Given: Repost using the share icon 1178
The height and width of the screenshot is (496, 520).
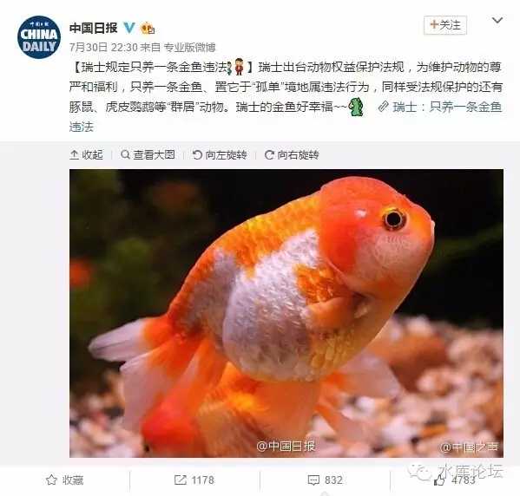Looking at the screenshot, I should pyautogui.click(x=194, y=480).
